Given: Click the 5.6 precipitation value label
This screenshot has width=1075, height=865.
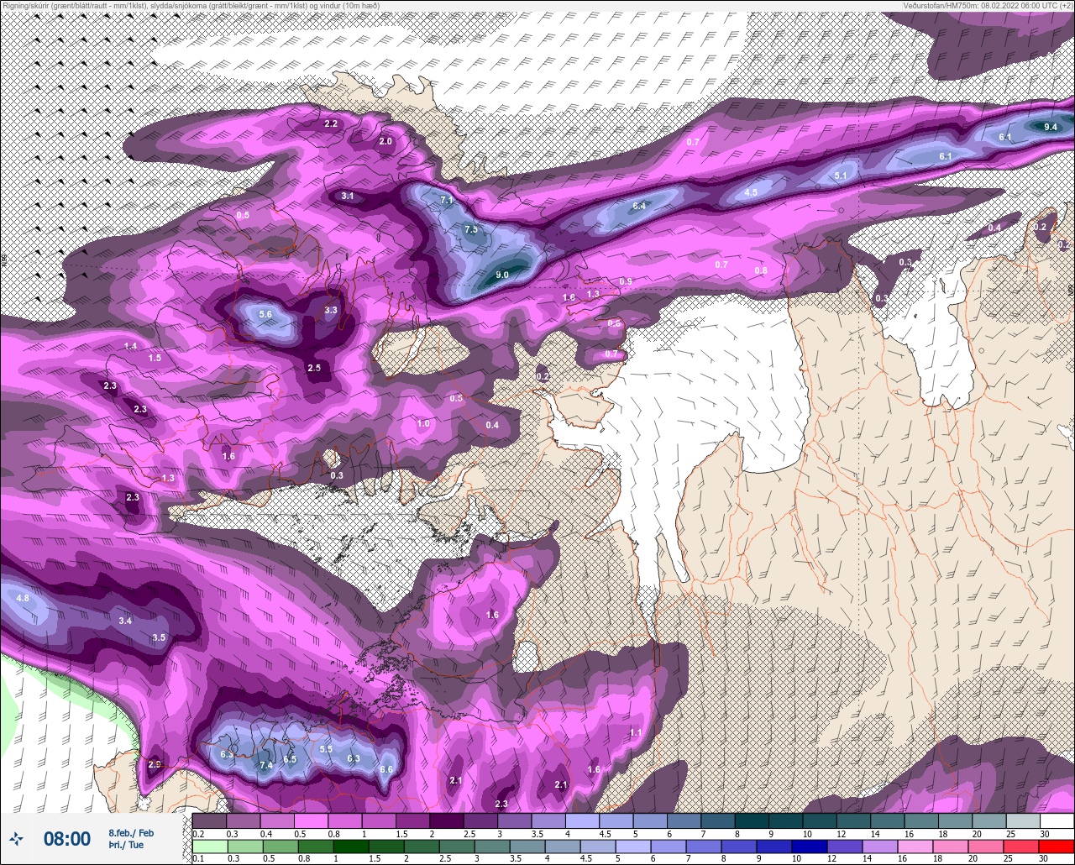Looking at the screenshot, I should point(266,314).
